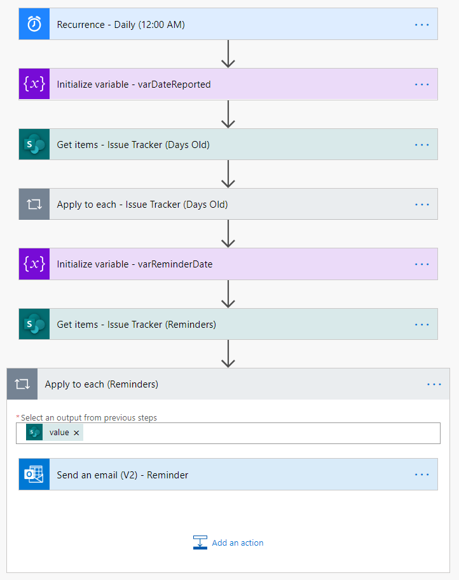Open ellipsis menu for Get items (Days Old)
Screen dimensions: 459x580
(422, 145)
